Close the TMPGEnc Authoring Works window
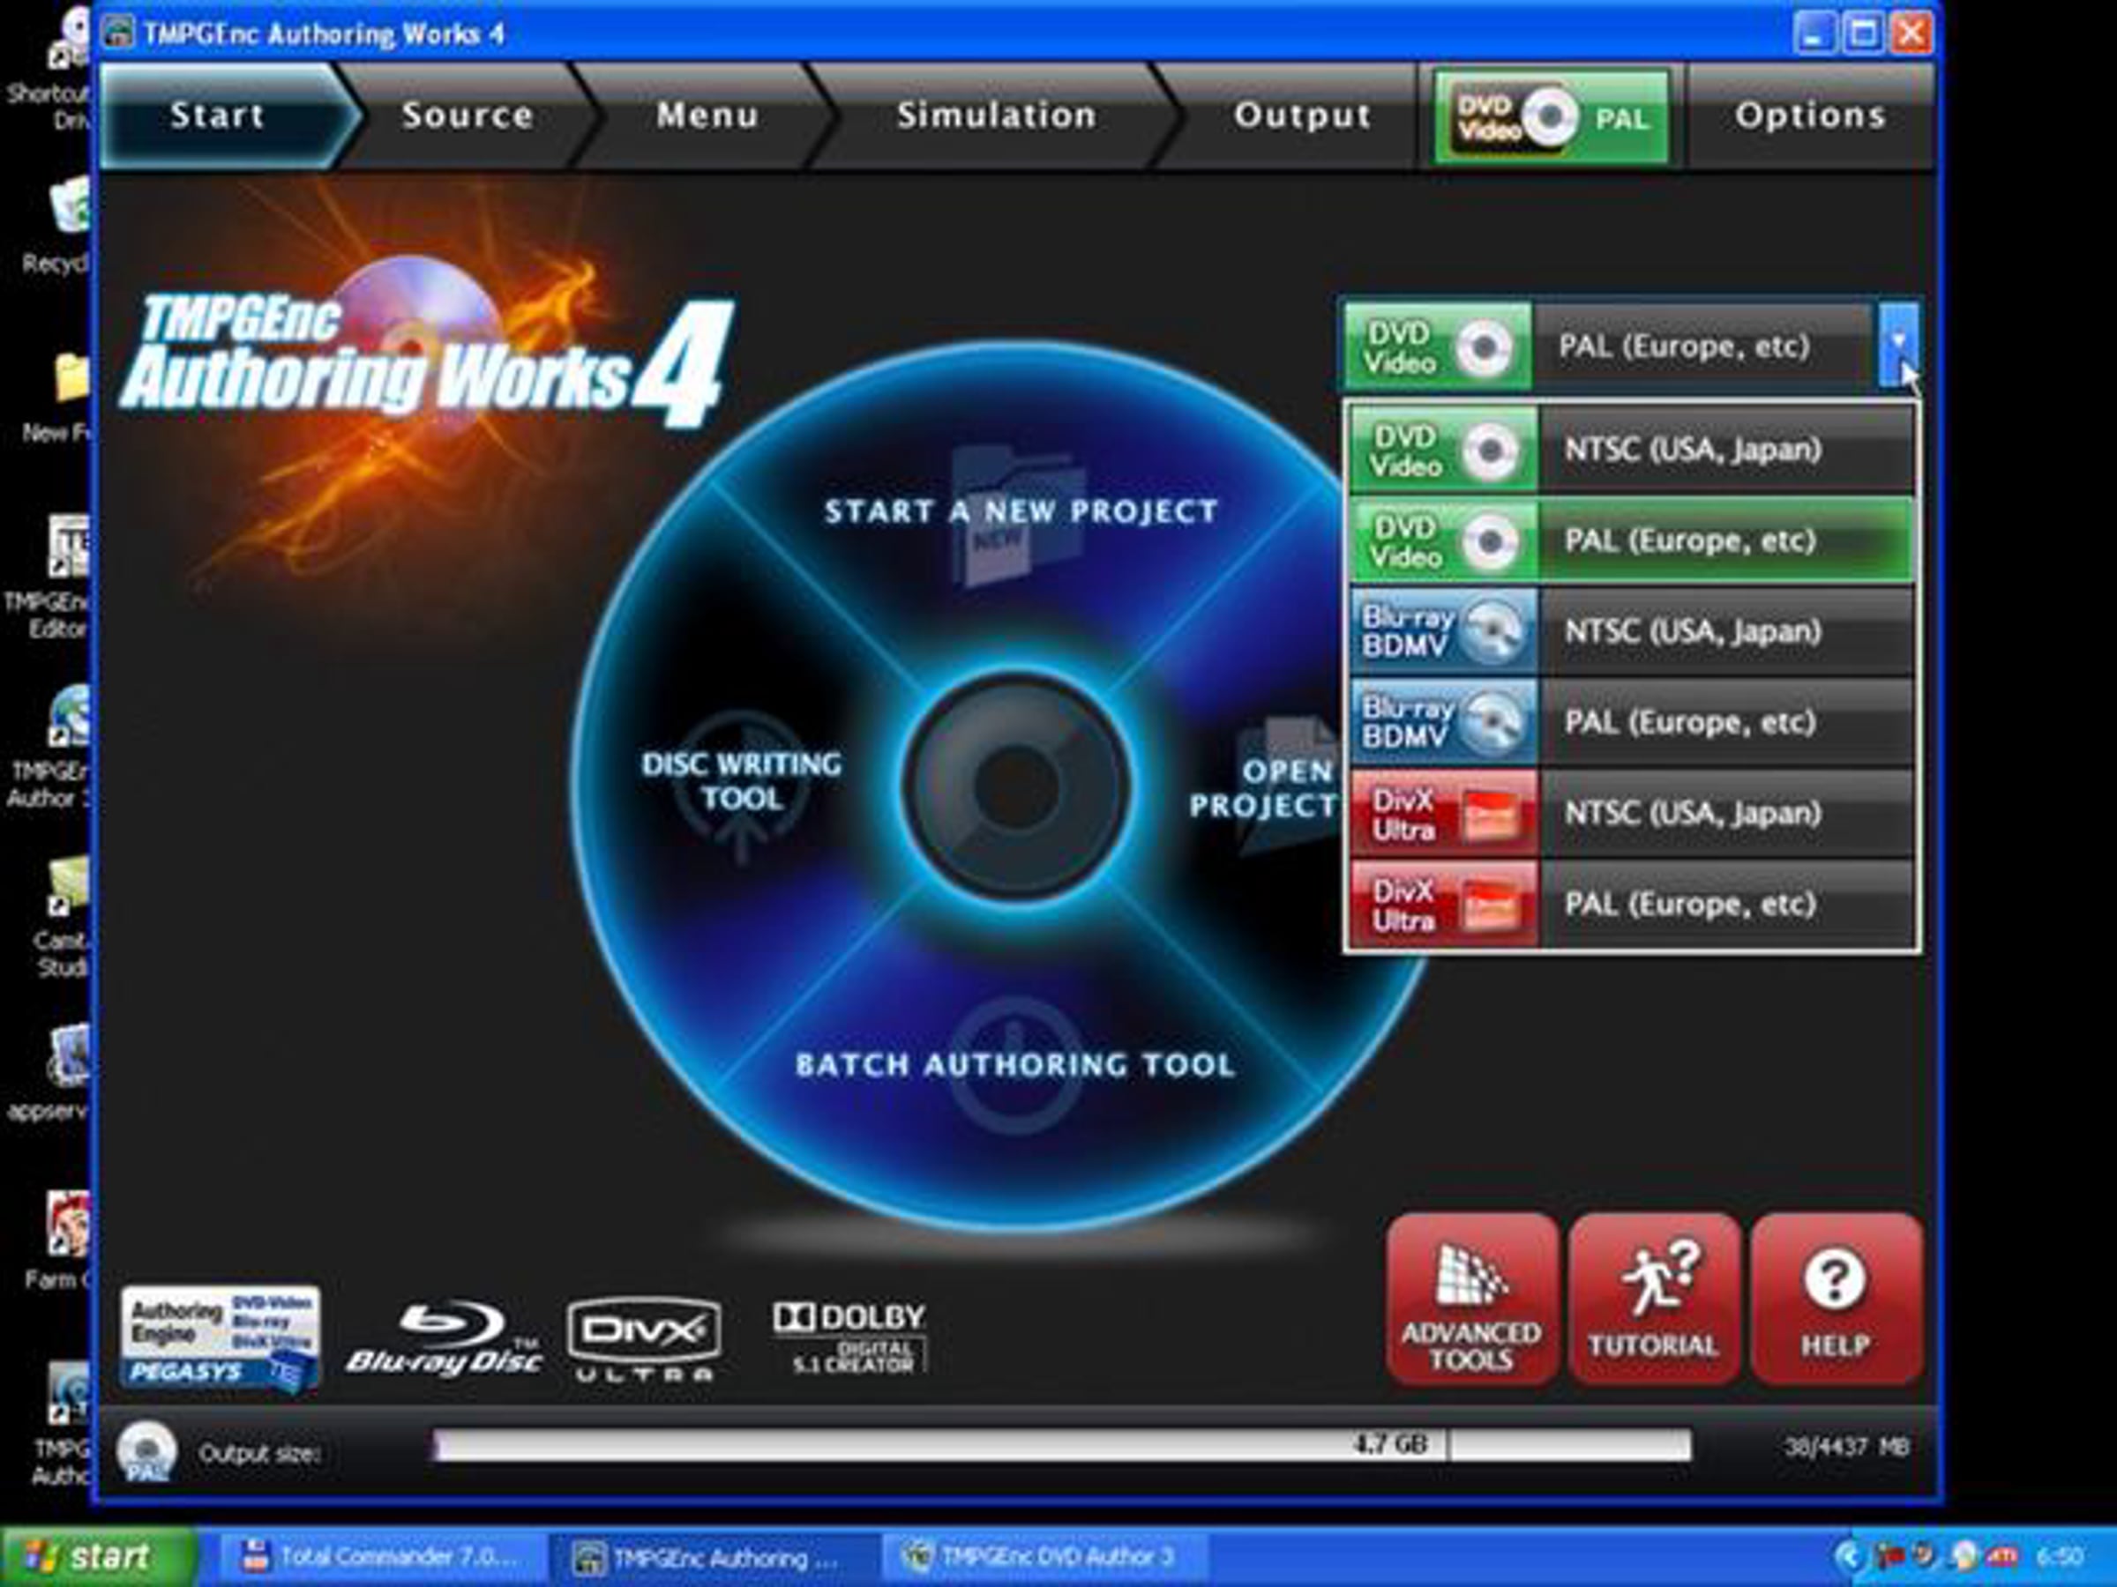 tap(1911, 34)
